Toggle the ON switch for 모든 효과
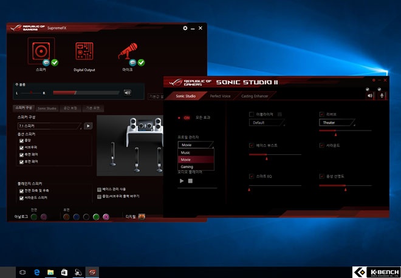This screenshot has height=278, width=401. pos(184,118)
